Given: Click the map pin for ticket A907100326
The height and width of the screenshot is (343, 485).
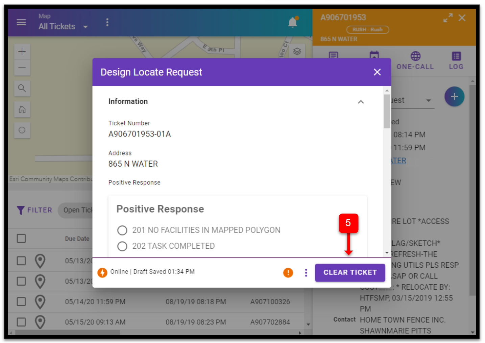Looking at the screenshot, I should [40, 301].
